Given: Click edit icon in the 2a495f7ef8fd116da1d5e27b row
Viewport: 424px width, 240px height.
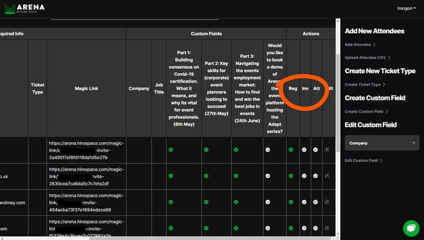Looking at the screenshot, I should pyautogui.click(x=327, y=150).
